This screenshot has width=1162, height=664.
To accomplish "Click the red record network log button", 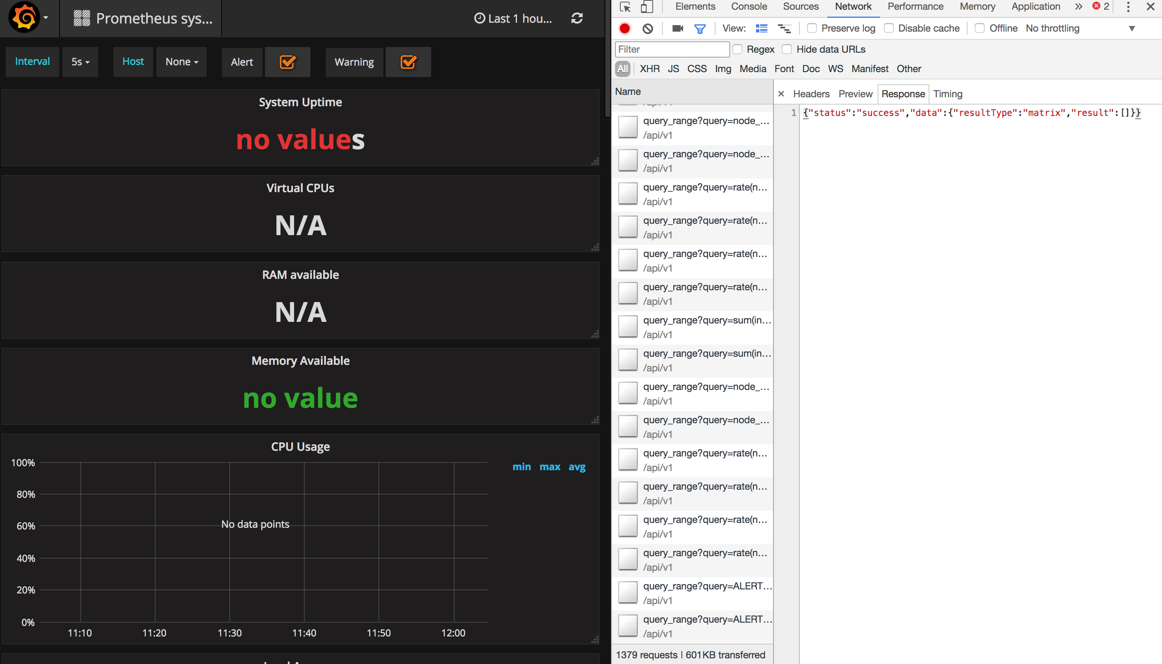I will [624, 29].
